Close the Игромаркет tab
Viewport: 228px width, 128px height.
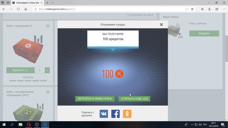click(42, 3)
